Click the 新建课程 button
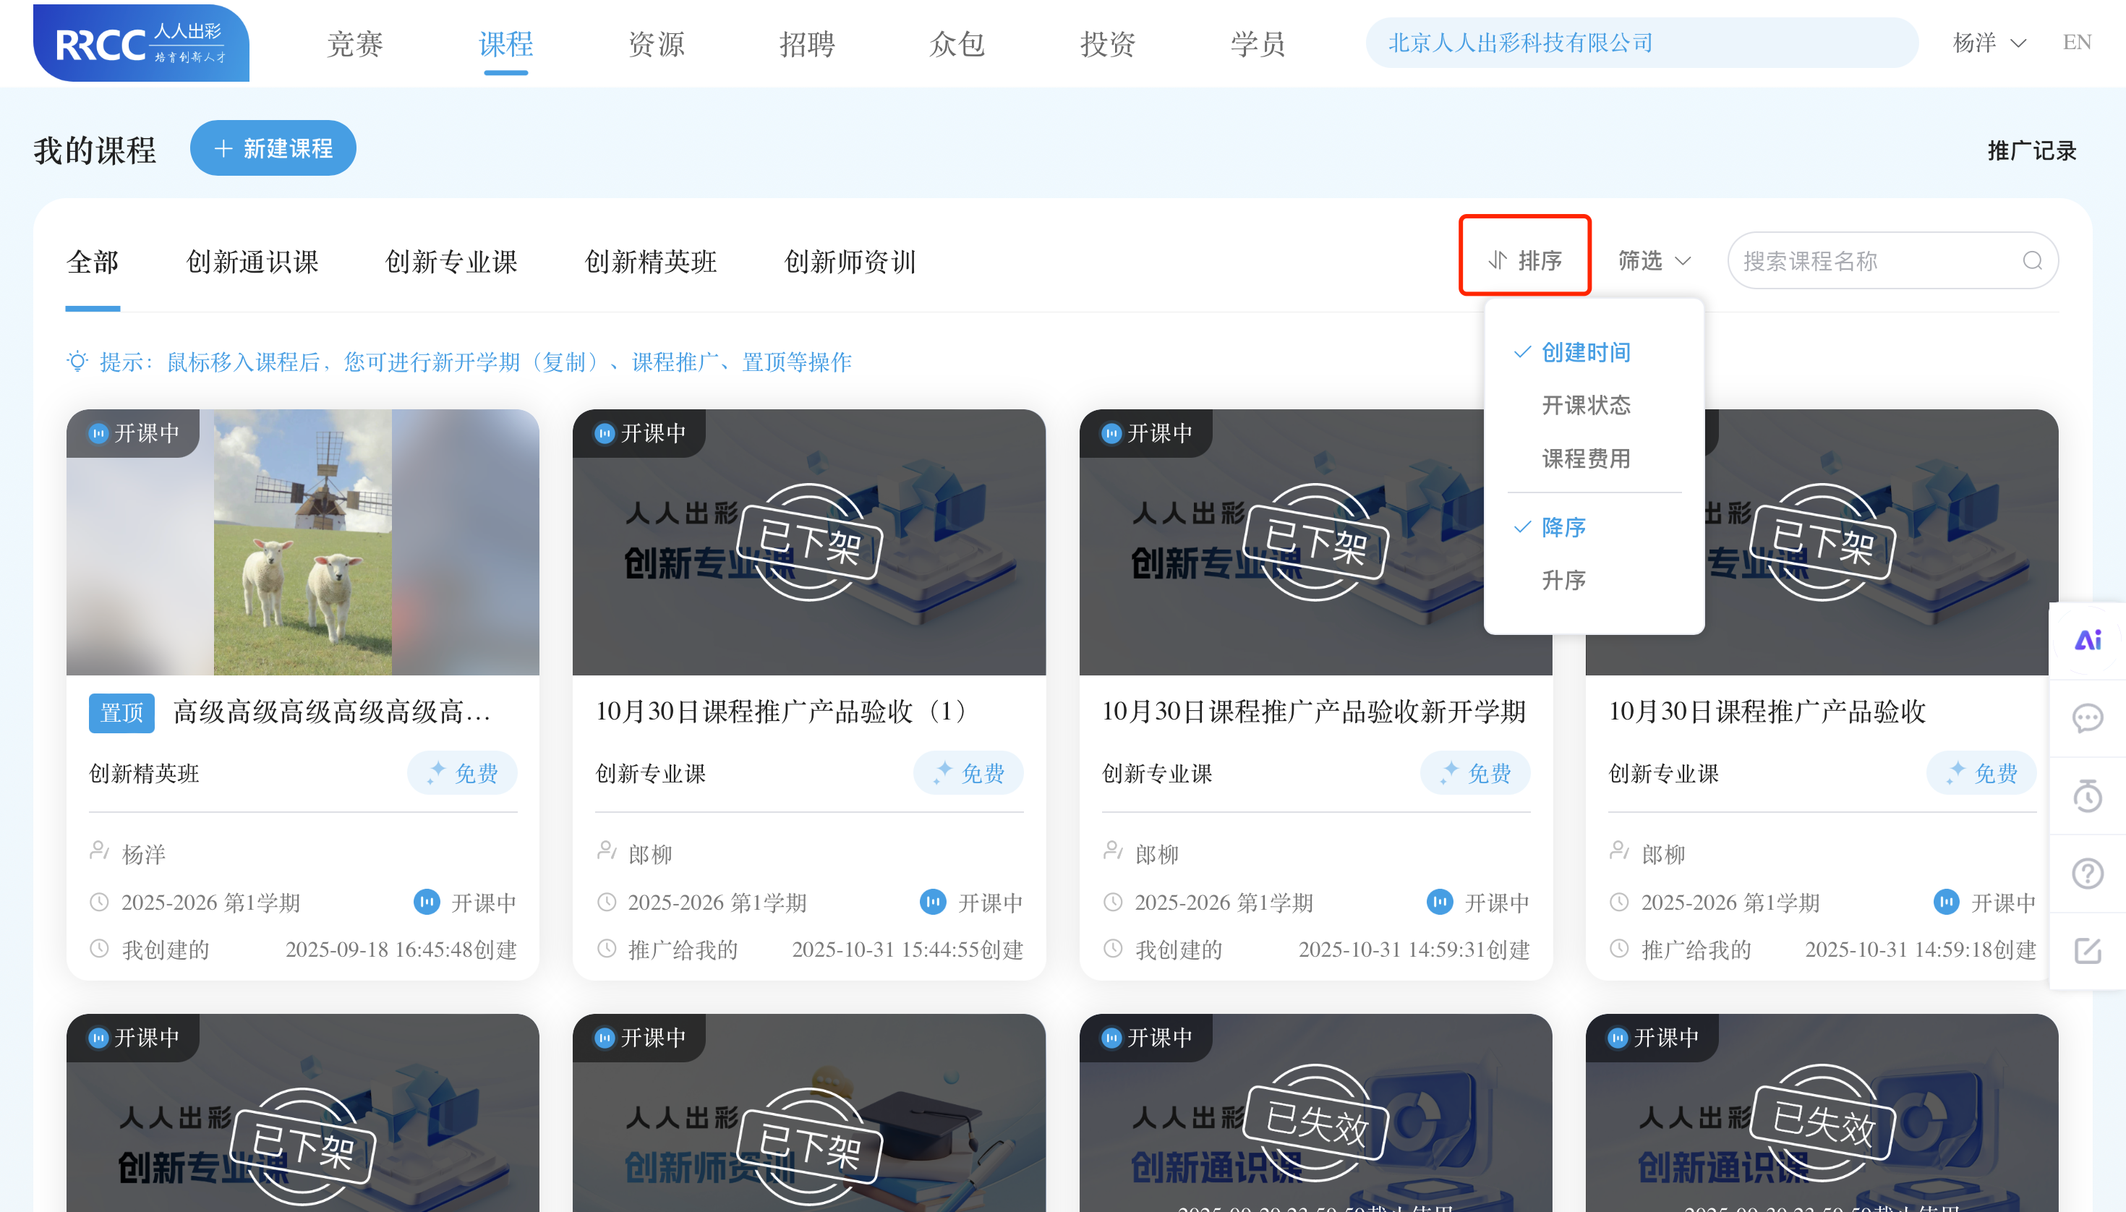This screenshot has width=2126, height=1212. pyautogui.click(x=272, y=148)
